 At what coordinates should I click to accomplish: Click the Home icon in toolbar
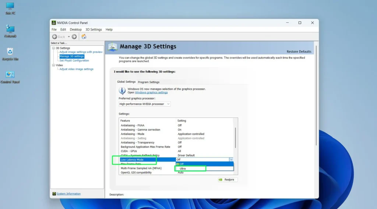[x=84, y=36]
